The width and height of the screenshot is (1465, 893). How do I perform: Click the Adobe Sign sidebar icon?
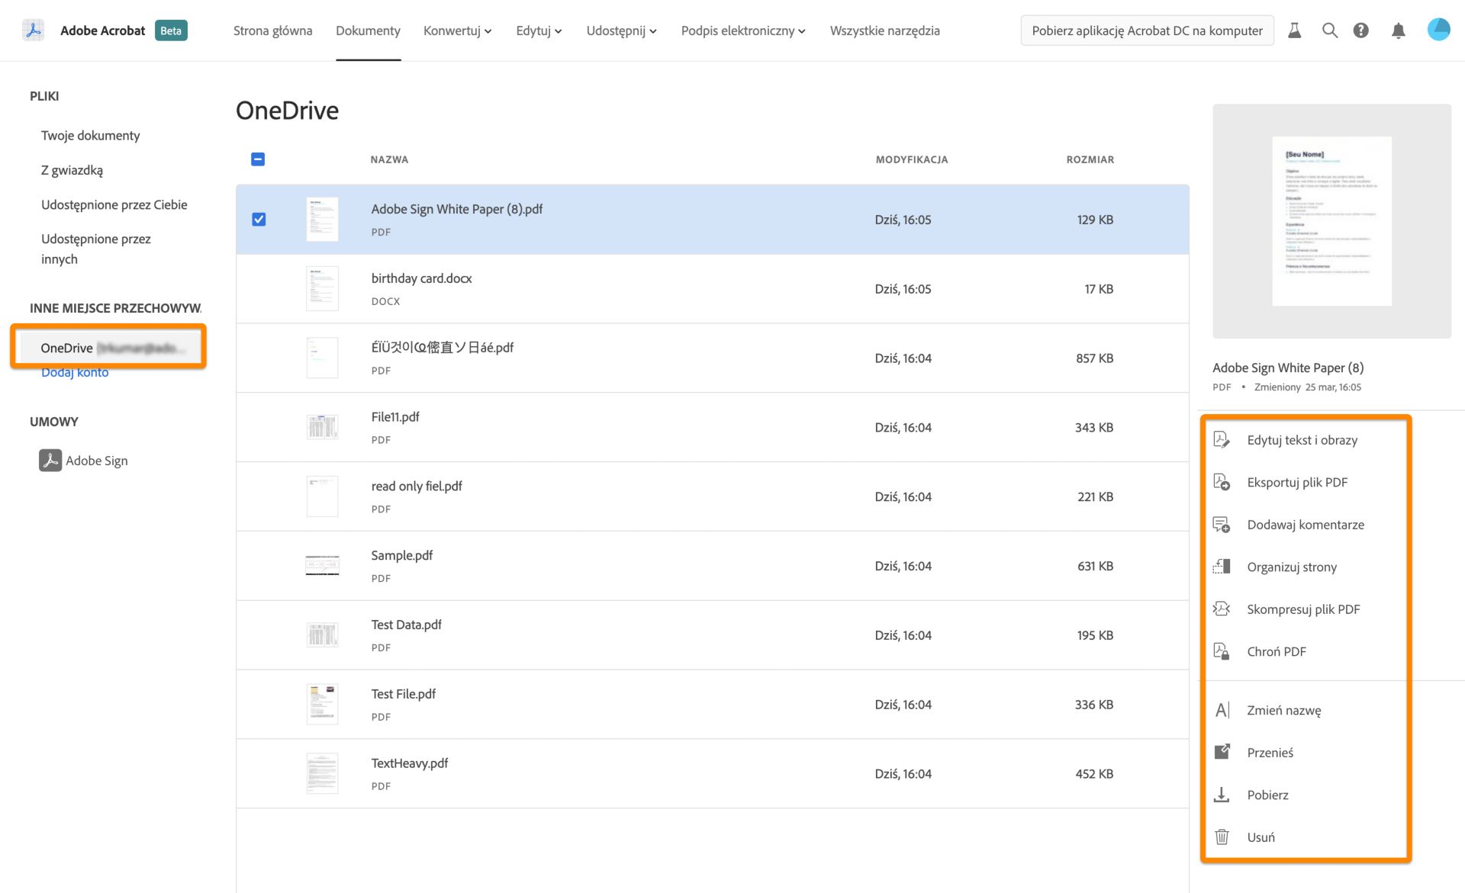click(x=50, y=461)
